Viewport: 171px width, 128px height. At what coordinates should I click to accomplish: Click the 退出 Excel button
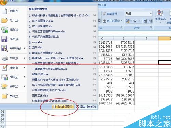pyautogui.click(x=86, y=107)
